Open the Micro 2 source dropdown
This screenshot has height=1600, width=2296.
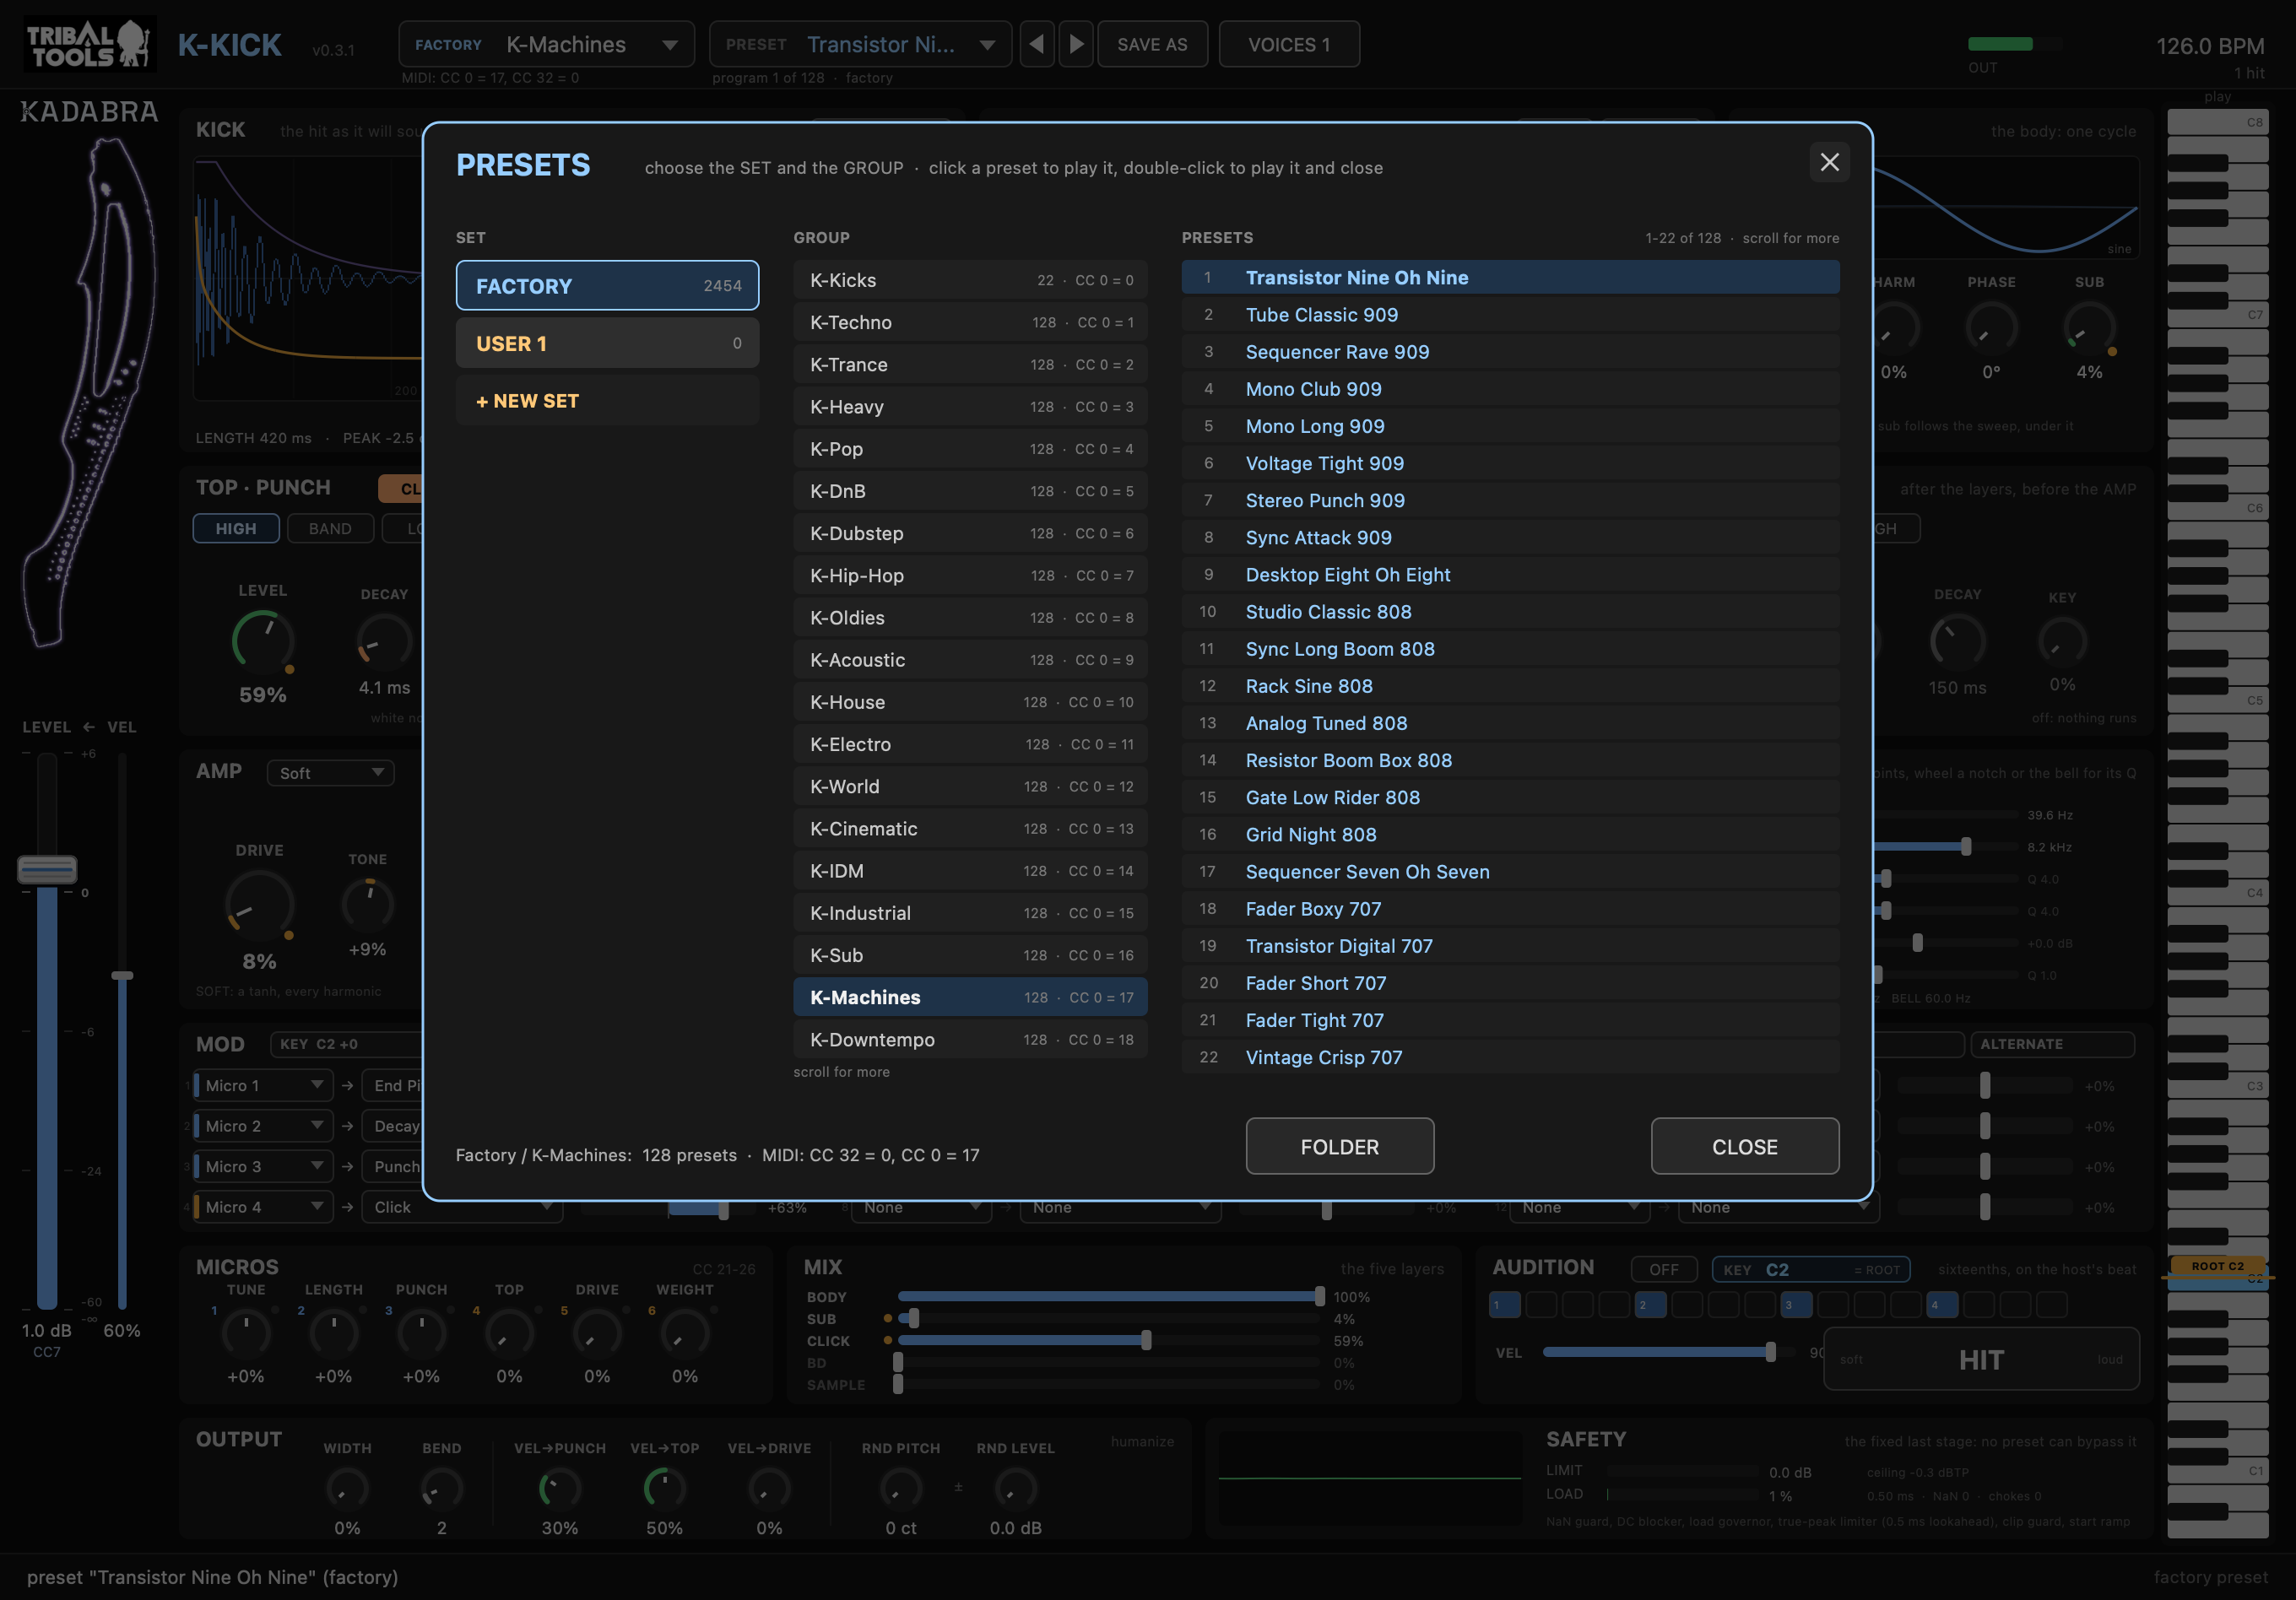click(x=263, y=1126)
